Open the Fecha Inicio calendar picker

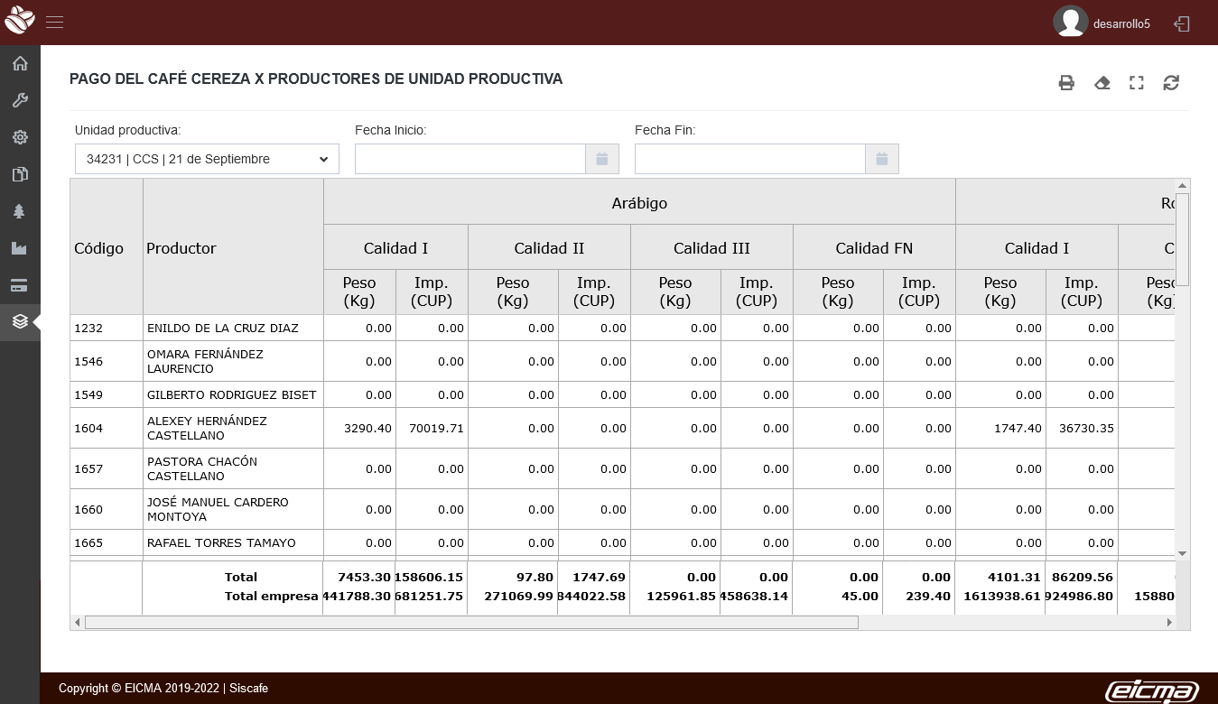[602, 159]
